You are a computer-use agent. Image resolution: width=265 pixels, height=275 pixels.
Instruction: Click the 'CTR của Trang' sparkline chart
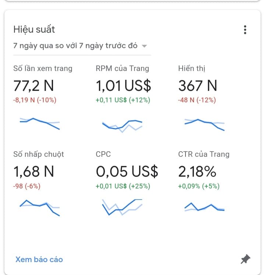coord(205,207)
